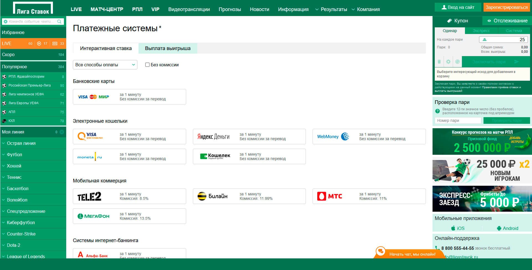Open КХЛ in popular list

(x=33, y=121)
